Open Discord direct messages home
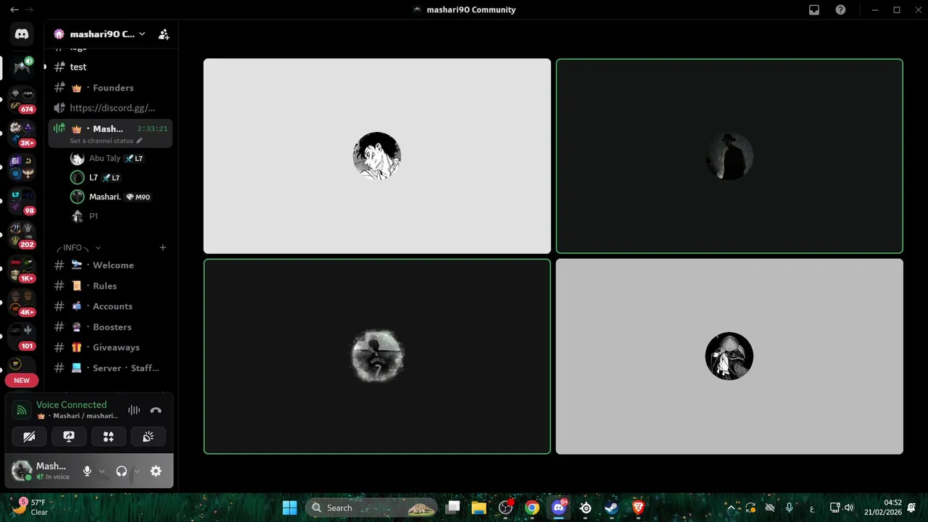This screenshot has width=928, height=522. click(22, 33)
